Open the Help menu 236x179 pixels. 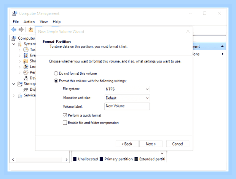57,22
